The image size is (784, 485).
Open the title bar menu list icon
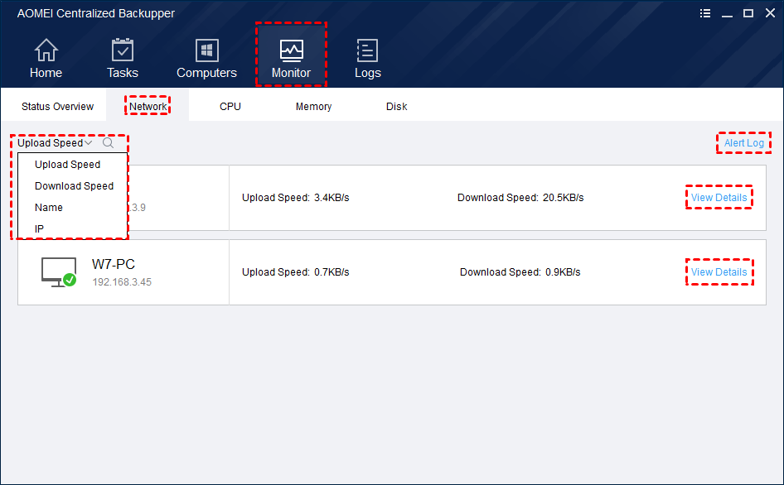pos(705,13)
